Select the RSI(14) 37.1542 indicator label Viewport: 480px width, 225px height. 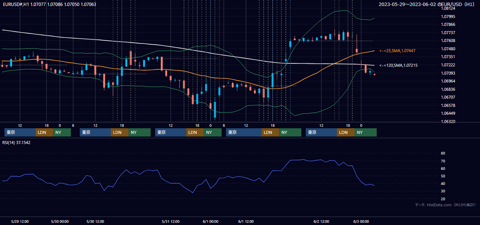(16, 142)
